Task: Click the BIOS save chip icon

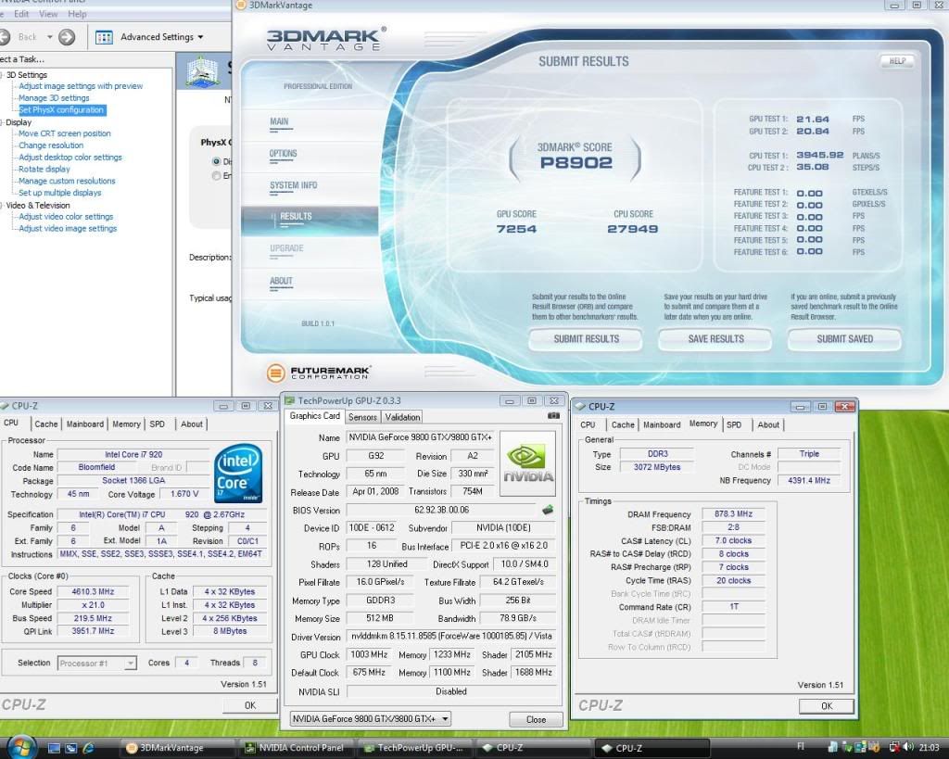Action: point(548,510)
